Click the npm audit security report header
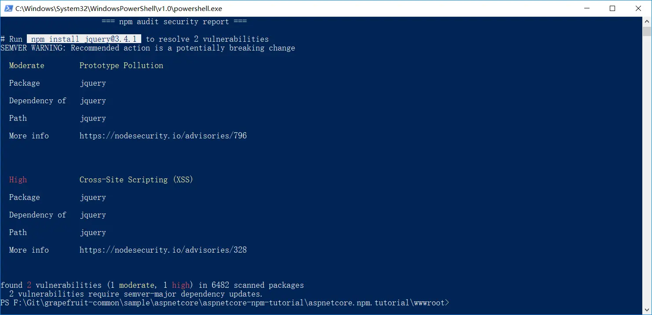 pyautogui.click(x=174, y=22)
